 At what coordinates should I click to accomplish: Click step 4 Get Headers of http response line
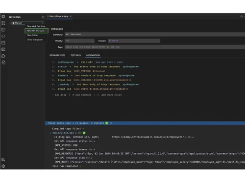(x=93, y=76)
